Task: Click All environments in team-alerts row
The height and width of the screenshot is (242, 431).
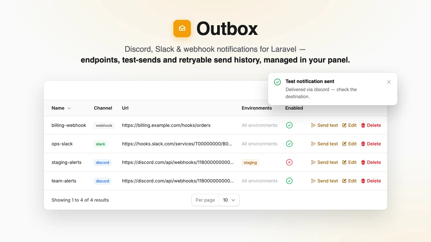Action: (260, 181)
